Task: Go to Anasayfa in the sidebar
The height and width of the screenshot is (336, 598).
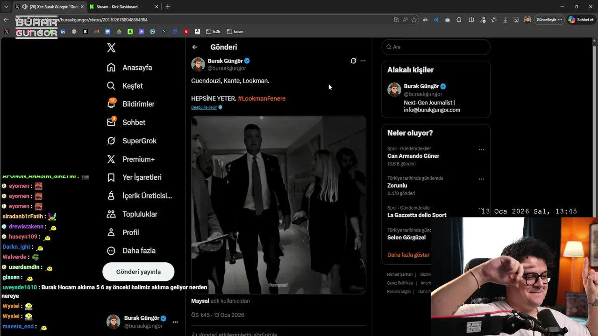Action: (x=129, y=67)
